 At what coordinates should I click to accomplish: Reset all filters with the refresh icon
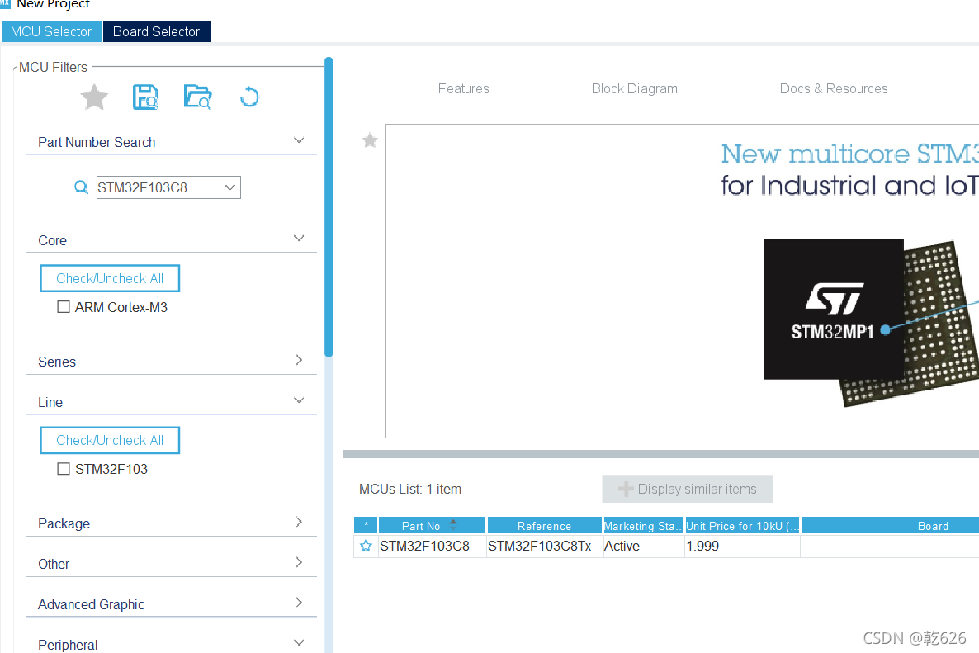tap(249, 97)
